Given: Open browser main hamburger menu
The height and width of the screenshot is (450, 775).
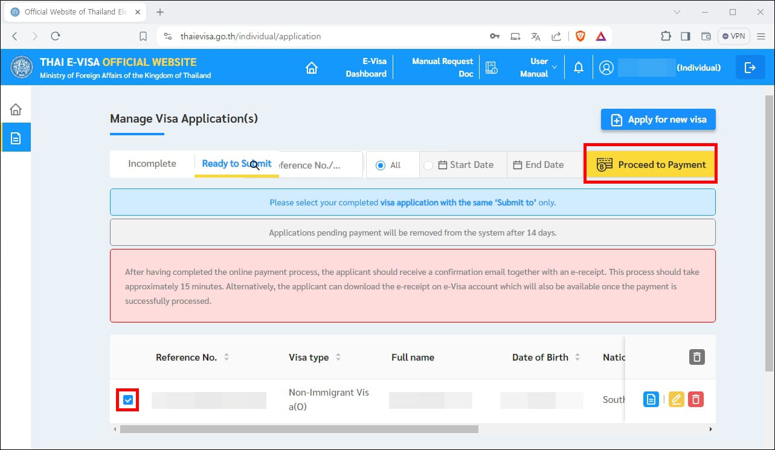Looking at the screenshot, I should click(x=761, y=36).
